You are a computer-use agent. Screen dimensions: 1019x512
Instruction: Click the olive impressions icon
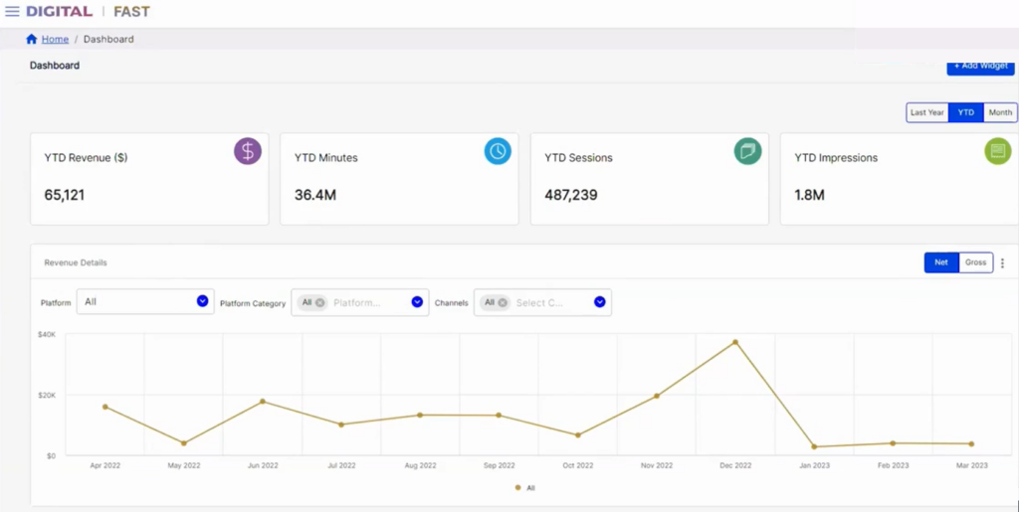997,151
